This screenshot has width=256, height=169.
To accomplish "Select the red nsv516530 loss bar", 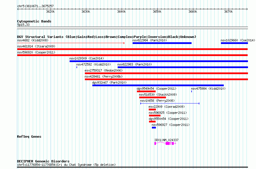I will point(152,97).
